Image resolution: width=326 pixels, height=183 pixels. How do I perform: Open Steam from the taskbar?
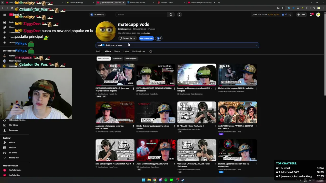click(183, 180)
